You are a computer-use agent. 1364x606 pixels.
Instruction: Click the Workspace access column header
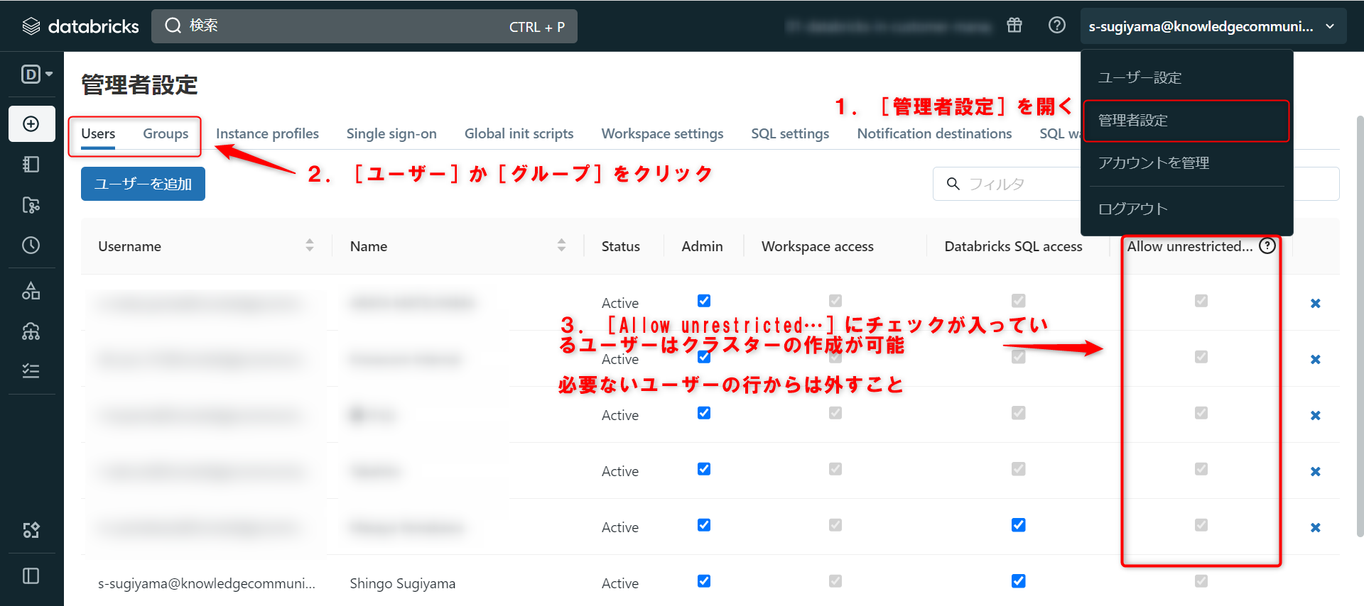tap(818, 246)
